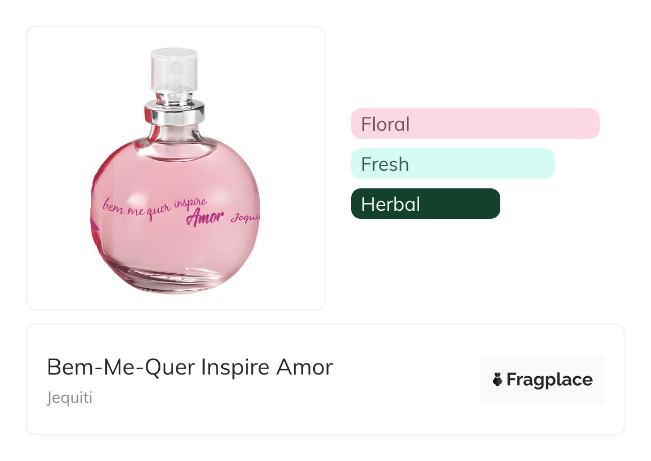Click the "Jequiti" script on the bottle

click(x=245, y=219)
